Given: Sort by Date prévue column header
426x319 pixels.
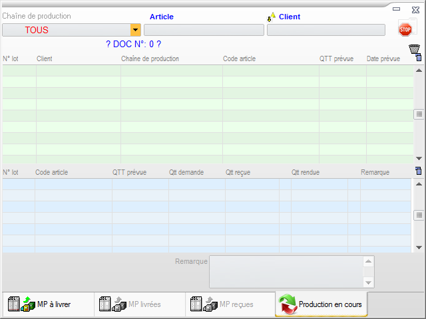Looking at the screenshot, I should [383, 58].
